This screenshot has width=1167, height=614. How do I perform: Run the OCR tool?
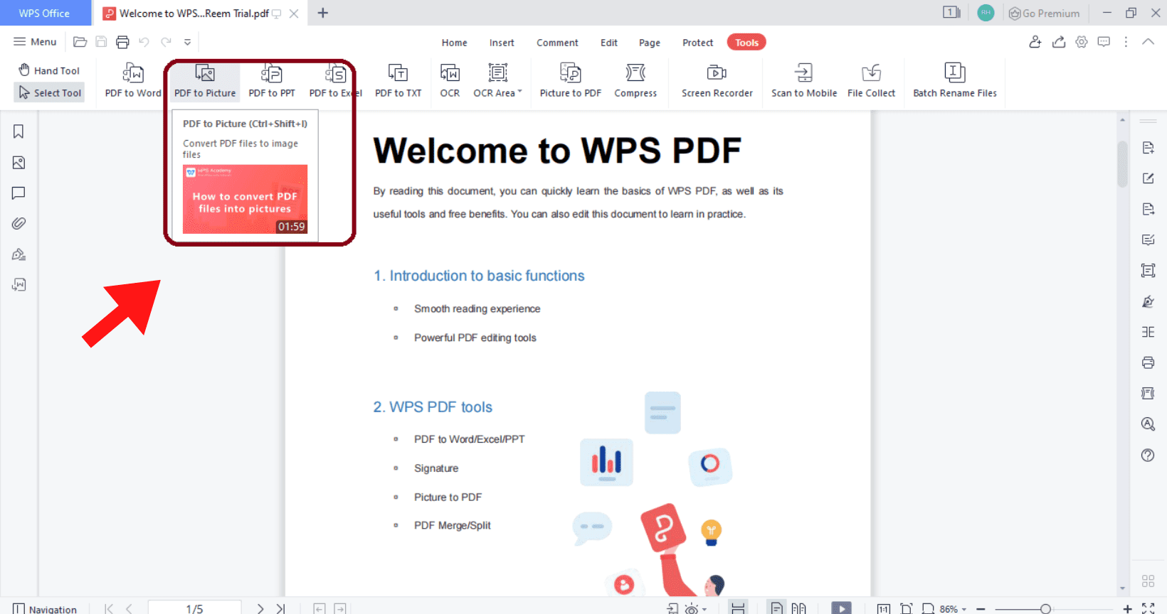(x=450, y=80)
